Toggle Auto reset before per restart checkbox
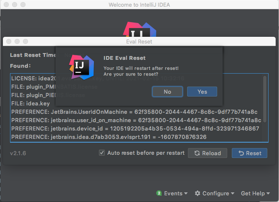Image resolution: width=279 pixels, height=202 pixels. tap(102, 153)
